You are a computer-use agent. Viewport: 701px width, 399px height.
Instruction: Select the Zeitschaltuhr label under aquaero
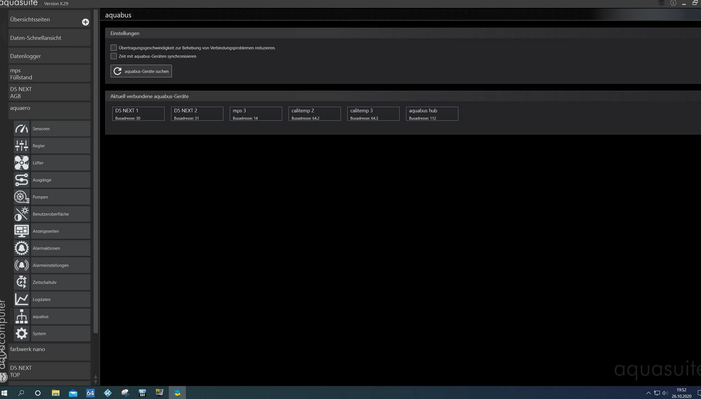pos(60,282)
